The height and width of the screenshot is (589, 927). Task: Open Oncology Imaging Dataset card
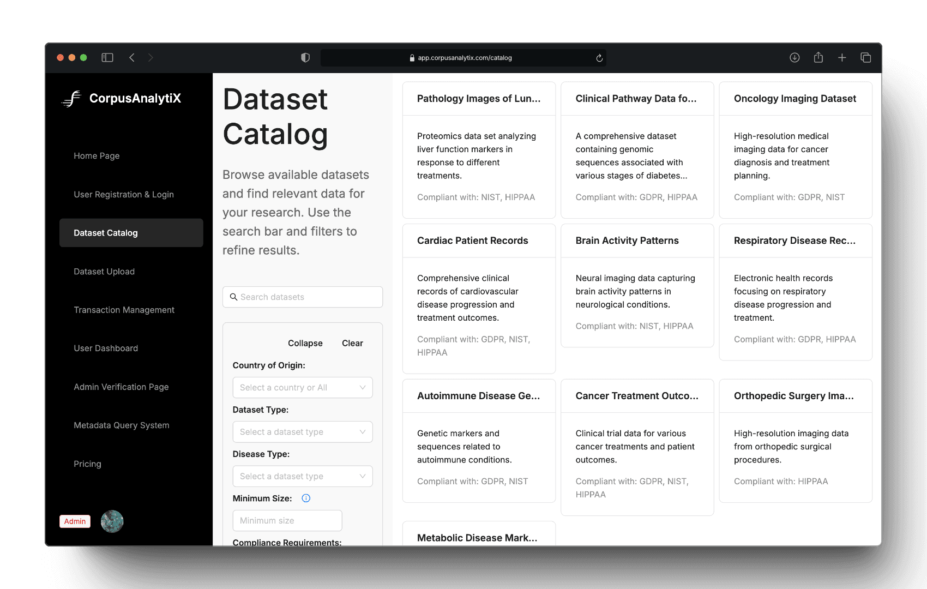click(x=796, y=151)
